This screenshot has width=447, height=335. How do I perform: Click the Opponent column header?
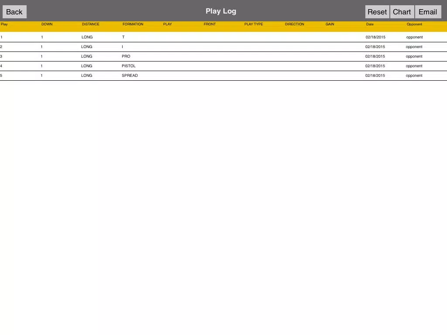(414, 24)
